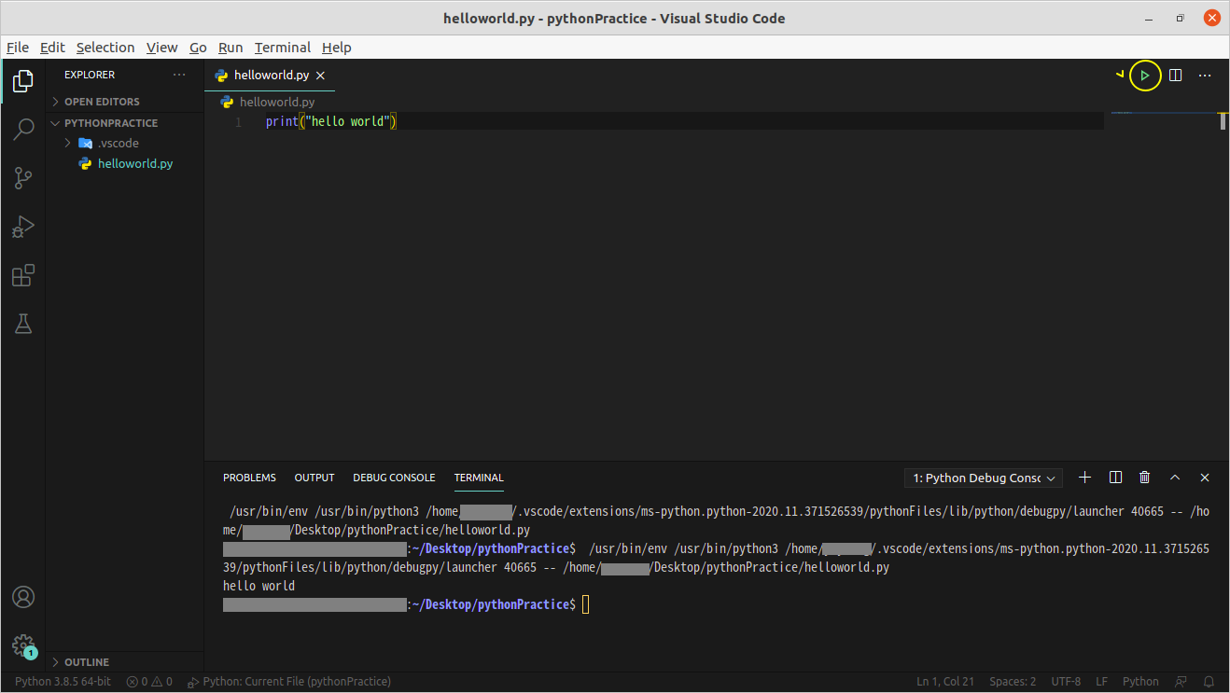This screenshot has height=693, width=1230.
Task: Open Explorer views and more actions ellipsis
Action: click(x=179, y=75)
